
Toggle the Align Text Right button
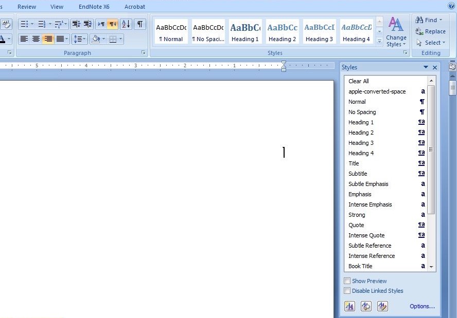[48, 39]
